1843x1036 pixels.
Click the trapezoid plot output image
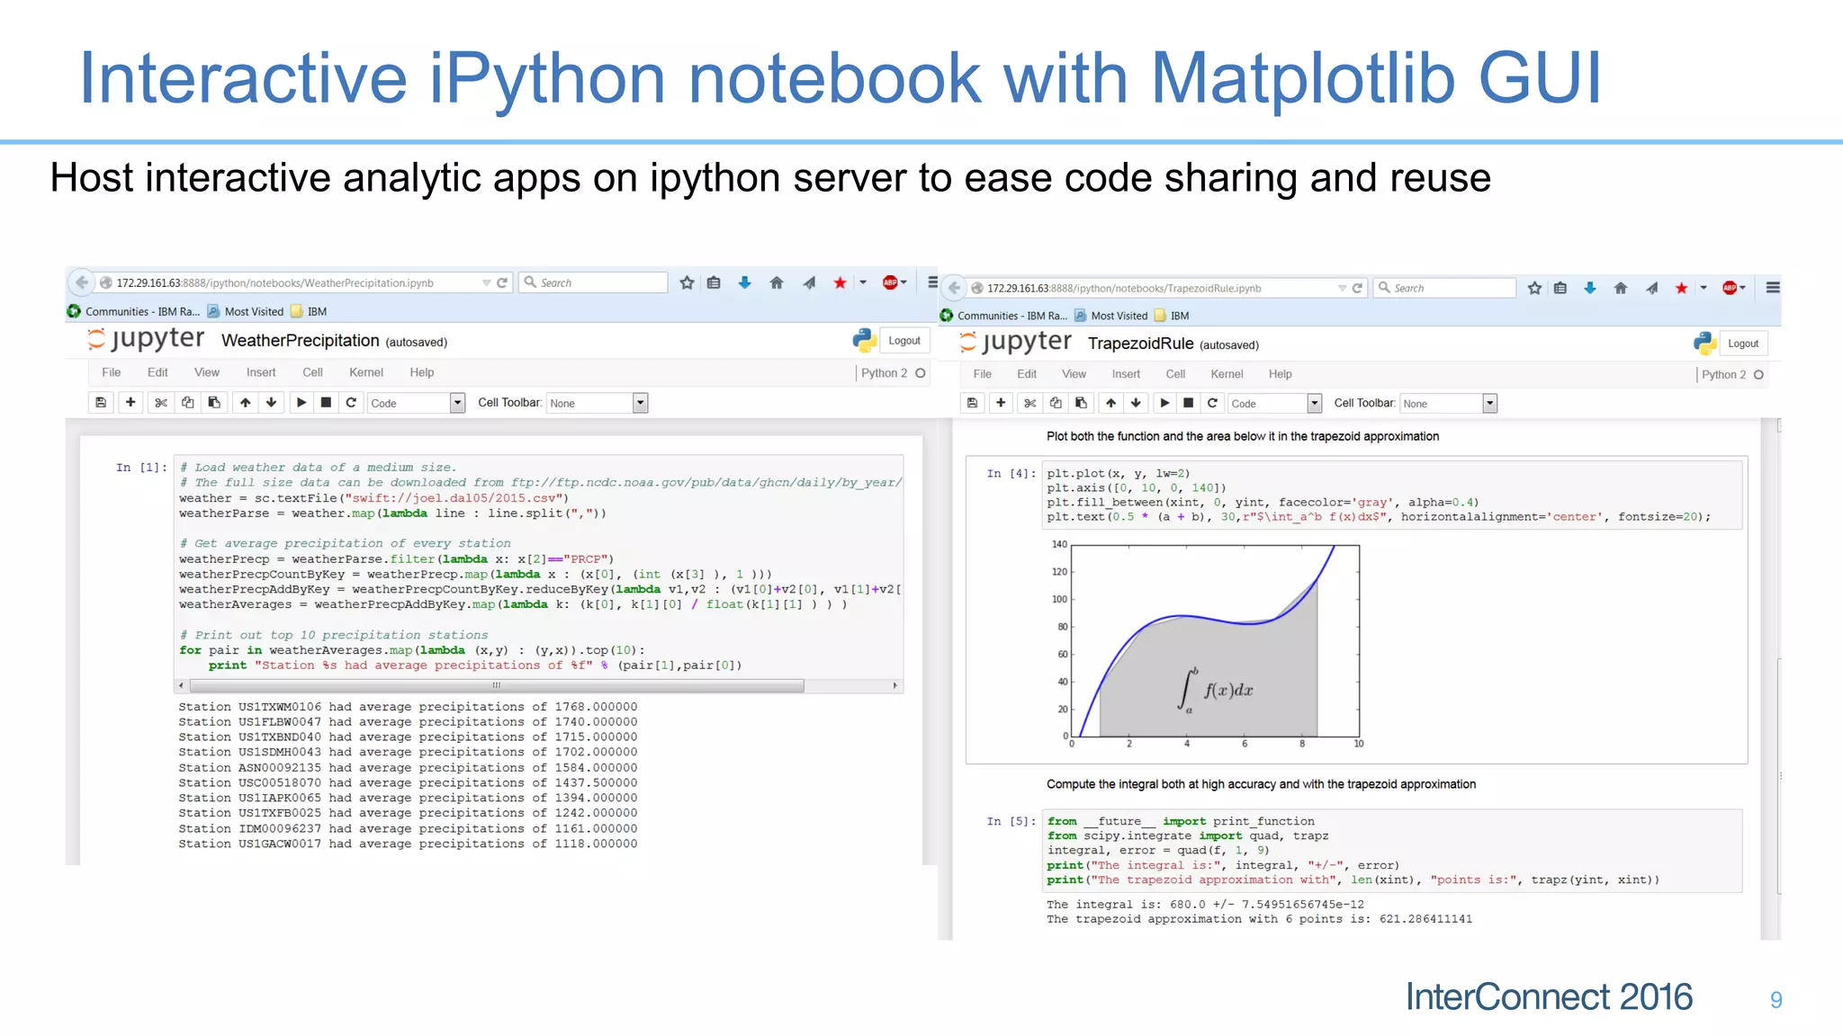tap(1209, 645)
